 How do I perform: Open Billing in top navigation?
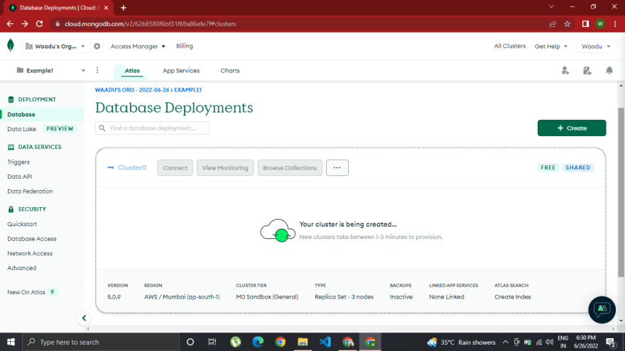185,46
